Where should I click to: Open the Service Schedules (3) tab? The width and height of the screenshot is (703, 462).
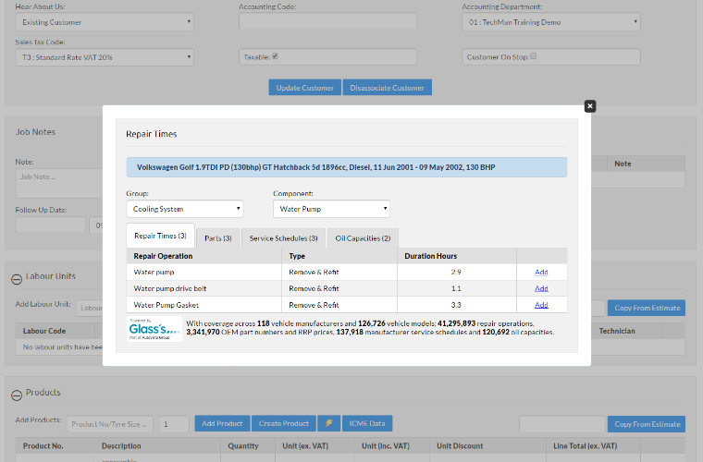tap(283, 238)
